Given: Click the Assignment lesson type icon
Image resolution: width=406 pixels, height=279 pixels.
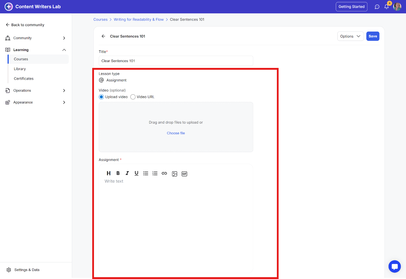Looking at the screenshot, I should [x=101, y=80].
